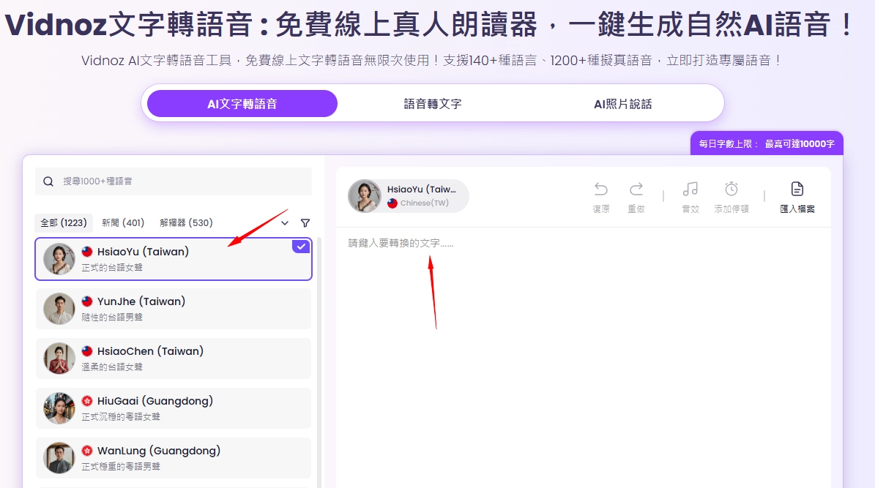Click the AI文字轉語音 button
The image size is (875, 488).
point(242,104)
